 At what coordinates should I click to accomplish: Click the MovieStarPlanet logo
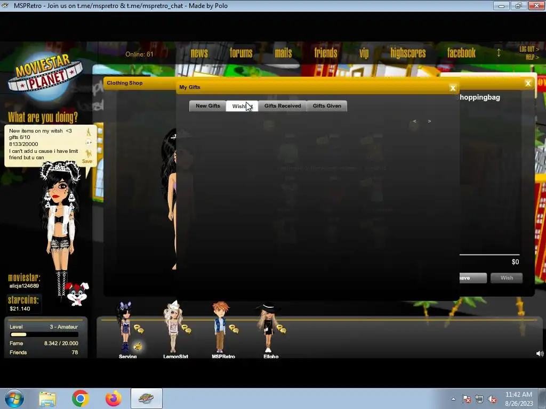[45, 77]
